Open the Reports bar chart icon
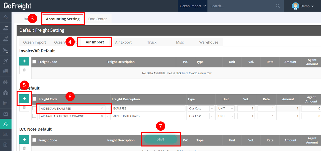This screenshot has height=151, width=321. (6, 134)
